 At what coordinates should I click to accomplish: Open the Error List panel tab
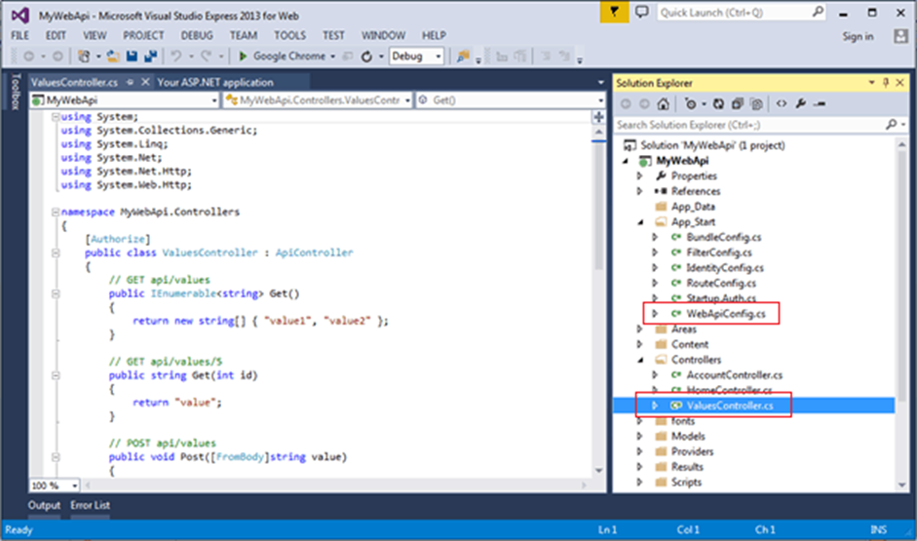[90, 505]
